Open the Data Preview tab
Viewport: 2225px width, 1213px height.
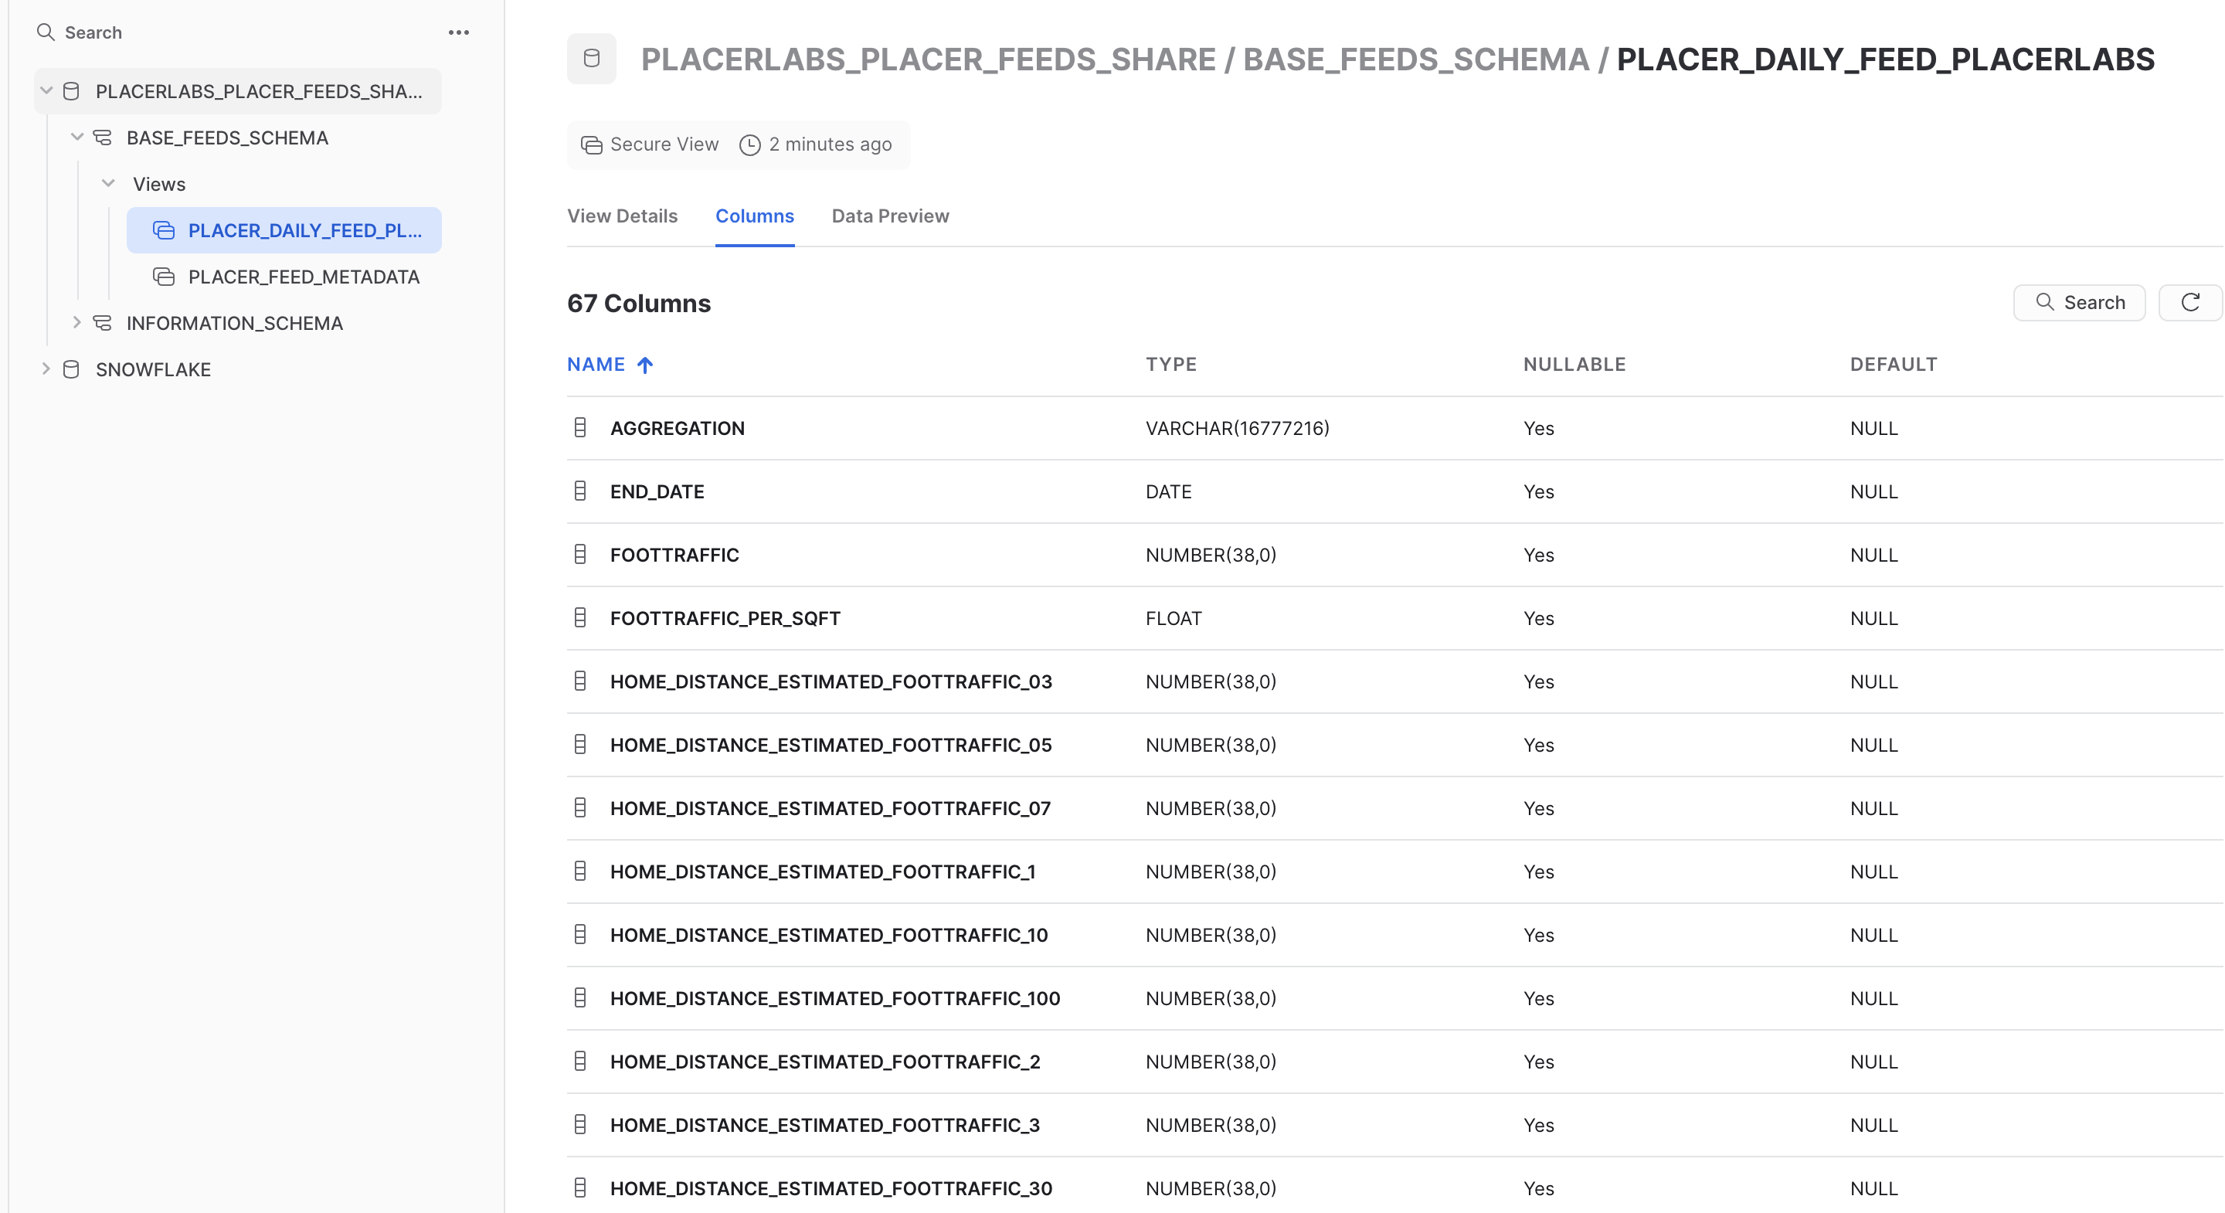coord(890,216)
